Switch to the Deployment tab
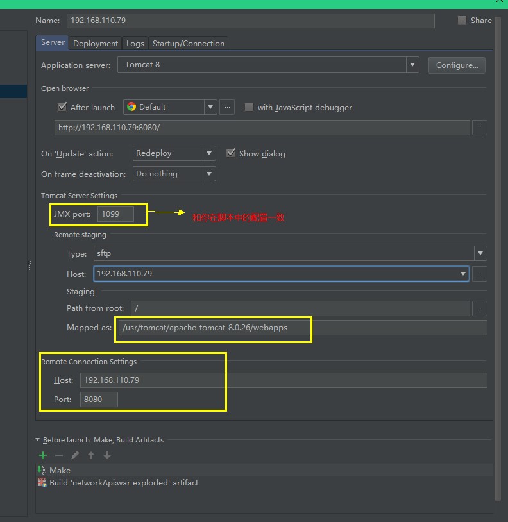This screenshot has height=522, width=508. (96, 43)
